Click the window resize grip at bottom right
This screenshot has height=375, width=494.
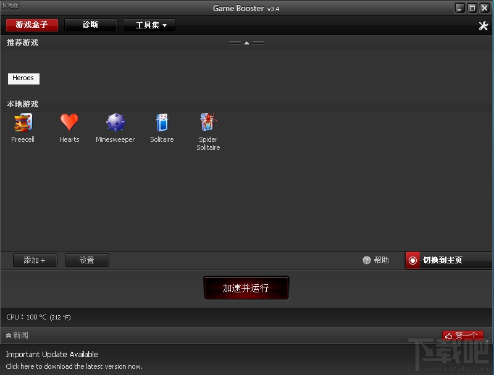click(x=488, y=340)
